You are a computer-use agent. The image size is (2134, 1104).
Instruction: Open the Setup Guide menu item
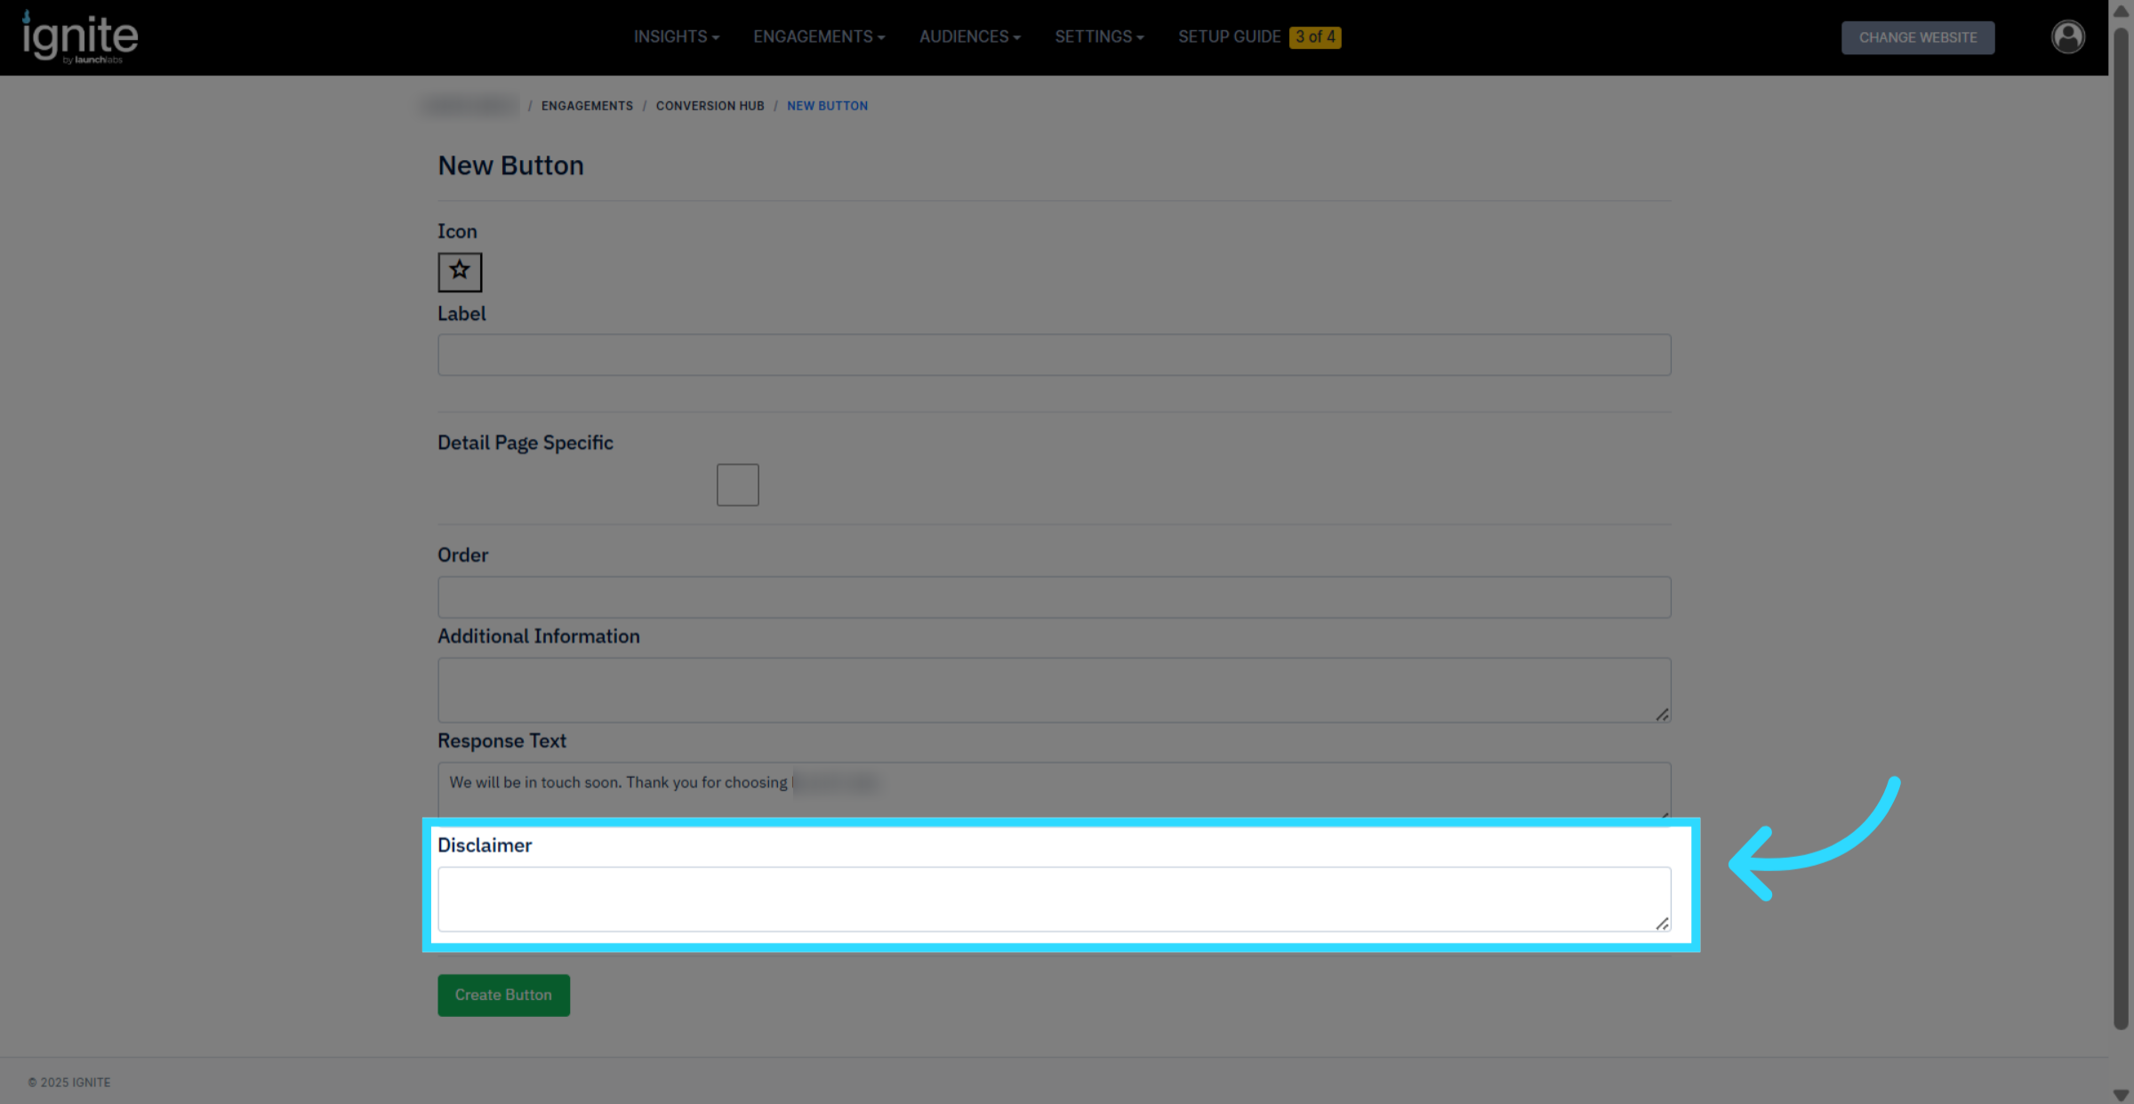[x=1229, y=37]
